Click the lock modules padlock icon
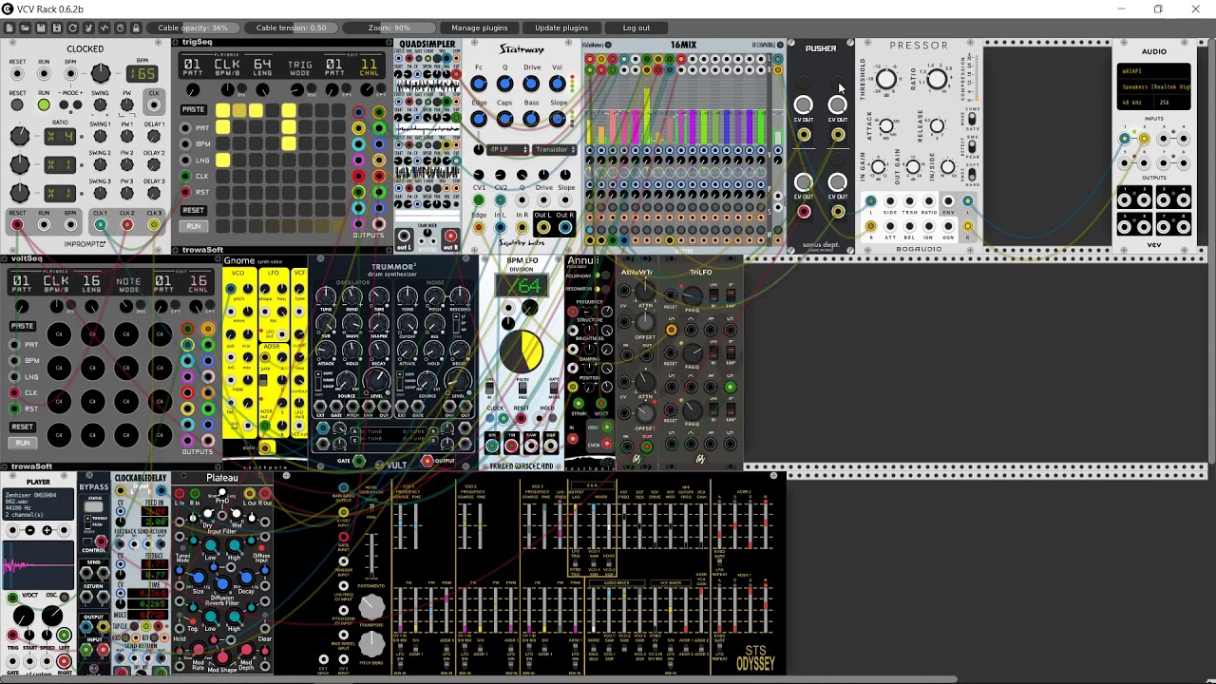 135,28
